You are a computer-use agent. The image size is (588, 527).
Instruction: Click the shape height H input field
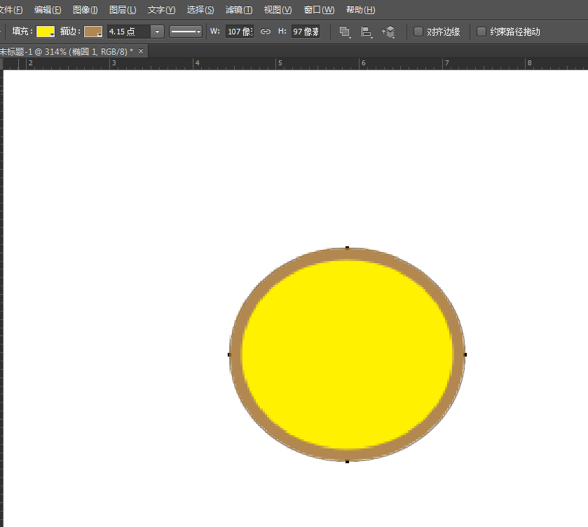tap(306, 32)
